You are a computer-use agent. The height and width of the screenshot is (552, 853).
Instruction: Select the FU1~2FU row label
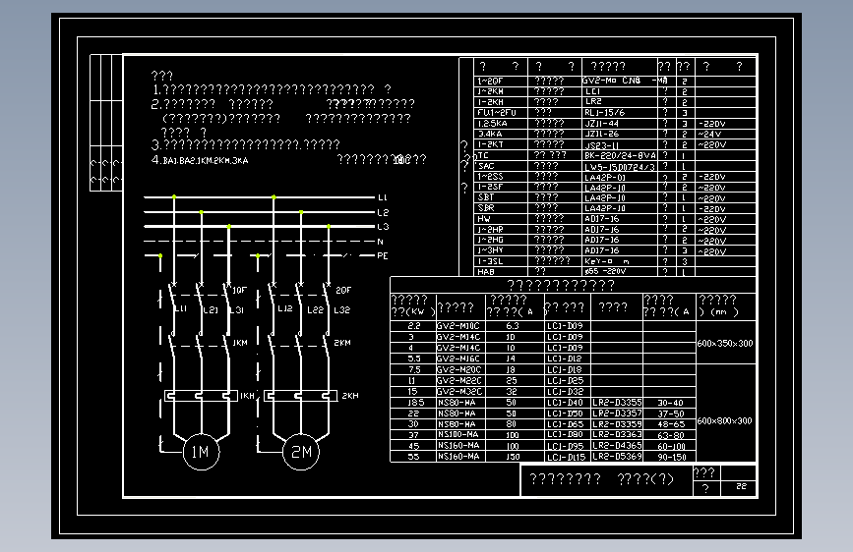(x=496, y=113)
